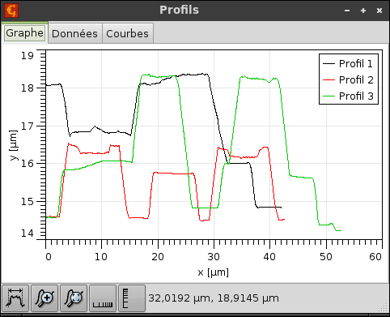
Task: Click the red Profil 2 legend line
Action: tap(329, 80)
